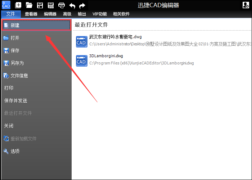Switch to the 编辑器 tab
The height and width of the screenshot is (180, 252).
[50, 14]
